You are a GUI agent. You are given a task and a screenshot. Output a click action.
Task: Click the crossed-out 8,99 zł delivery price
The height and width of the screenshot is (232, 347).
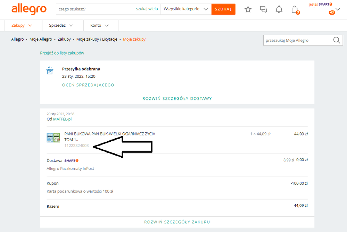(x=289, y=160)
